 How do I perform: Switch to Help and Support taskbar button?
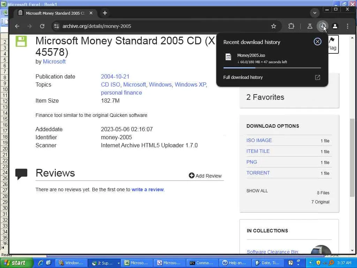click(235, 263)
